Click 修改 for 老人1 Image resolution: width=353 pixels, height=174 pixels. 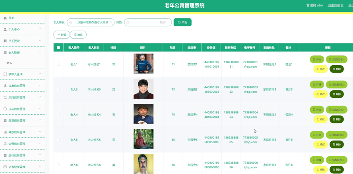point(320,69)
